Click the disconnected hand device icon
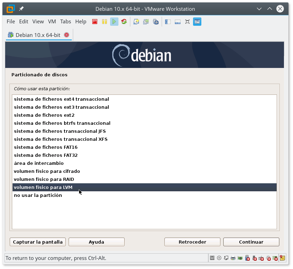 point(268,258)
